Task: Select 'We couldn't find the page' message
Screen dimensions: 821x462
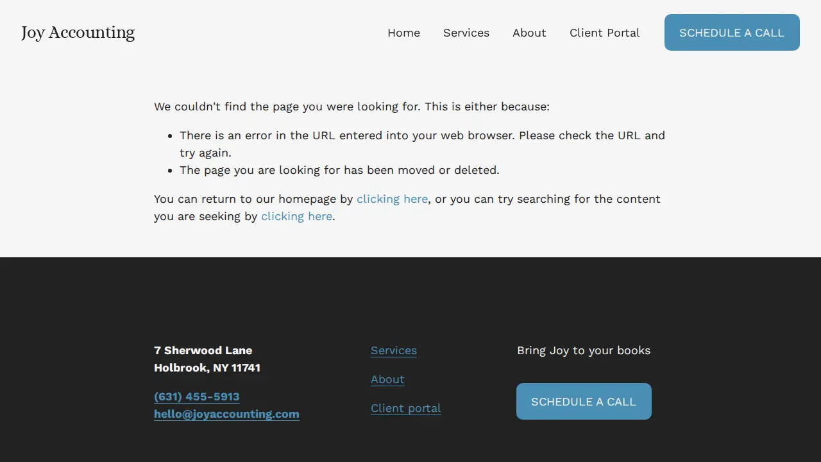Action: 351,107
